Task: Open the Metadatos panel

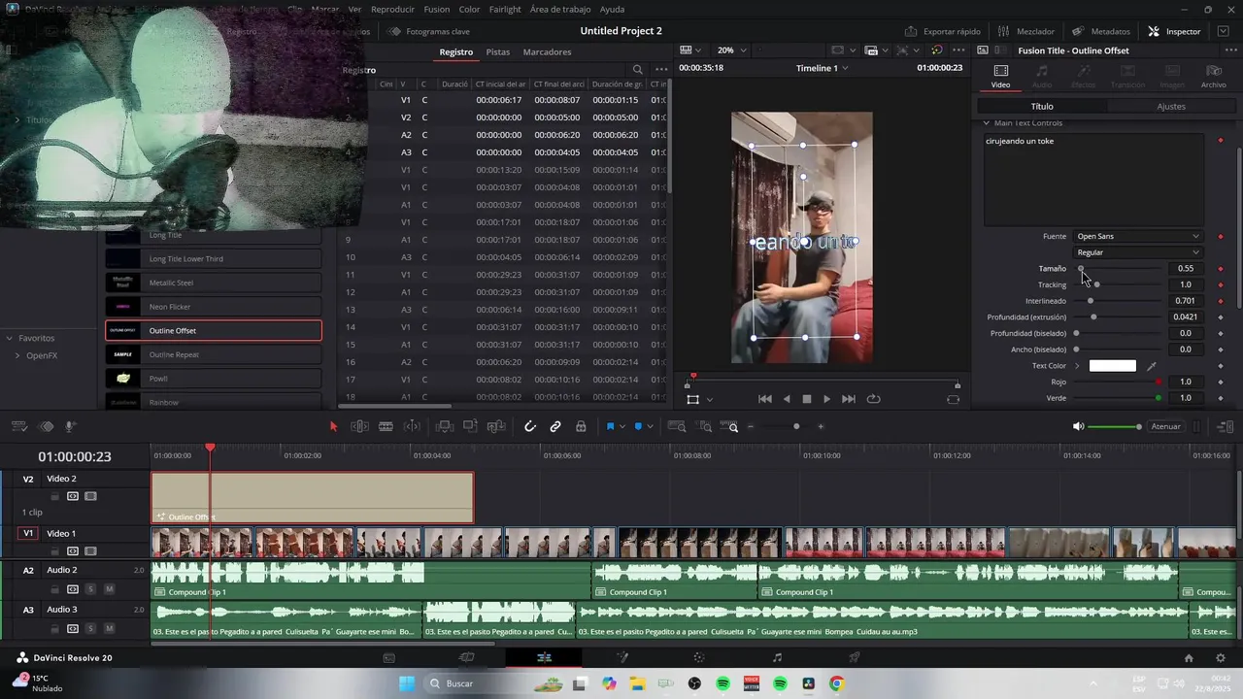Action: 1101,31
